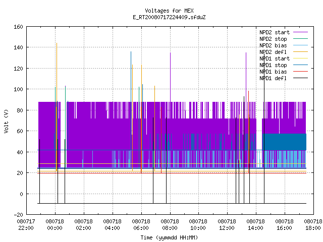
Task: Click the y-axis value -20
Action: [x=18, y=215]
